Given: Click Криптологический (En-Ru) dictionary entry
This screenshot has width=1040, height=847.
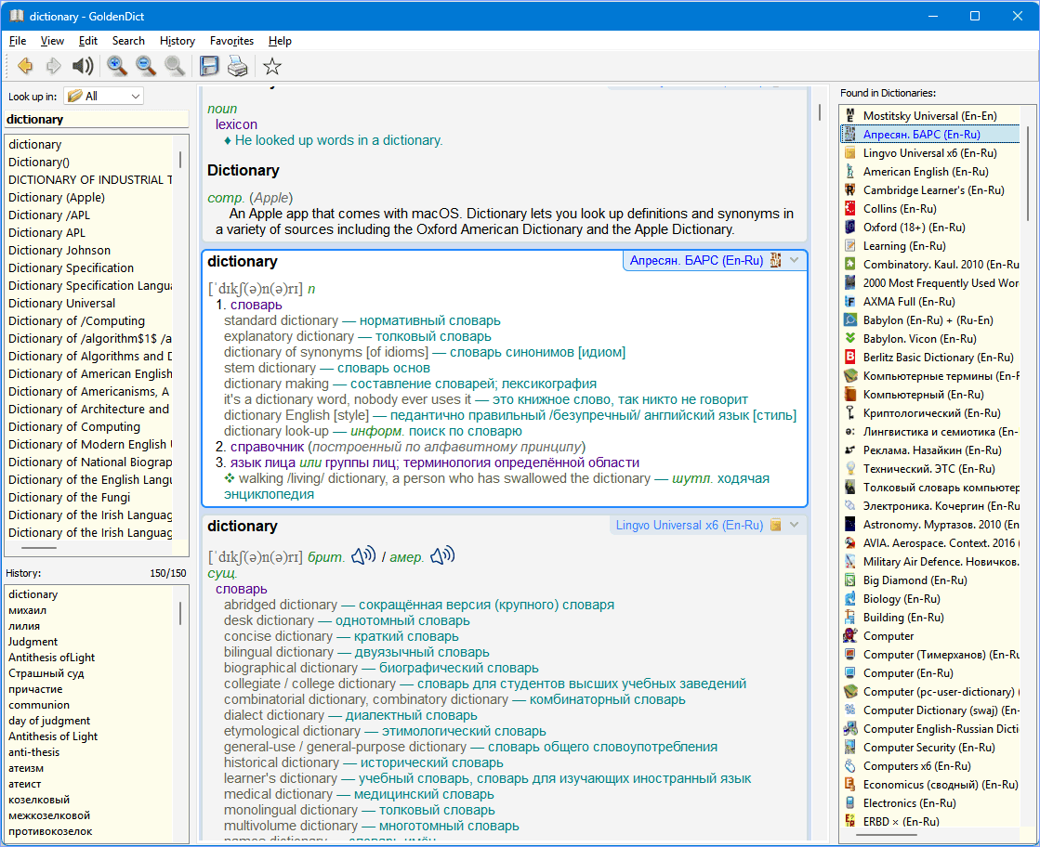Looking at the screenshot, I should (930, 413).
